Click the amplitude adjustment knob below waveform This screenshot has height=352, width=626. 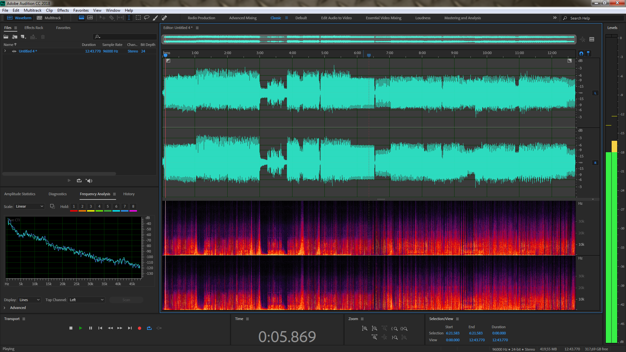point(381,199)
